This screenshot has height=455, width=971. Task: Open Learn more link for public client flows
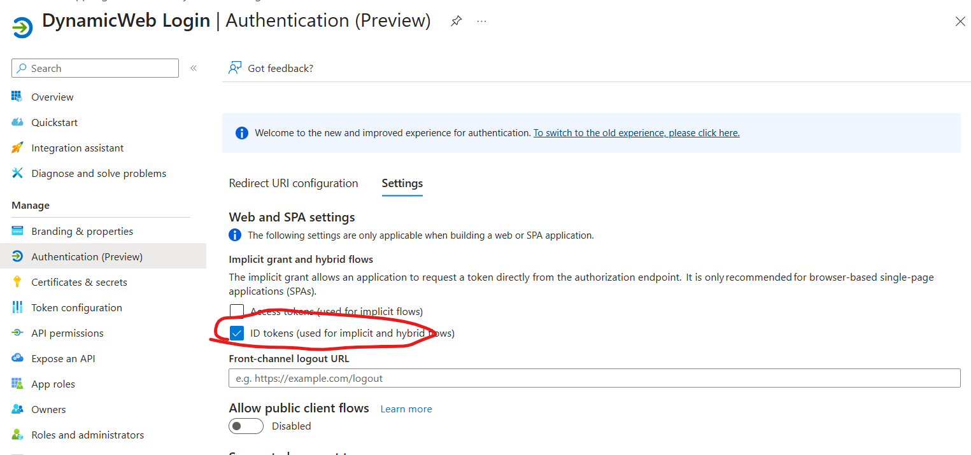click(x=406, y=409)
